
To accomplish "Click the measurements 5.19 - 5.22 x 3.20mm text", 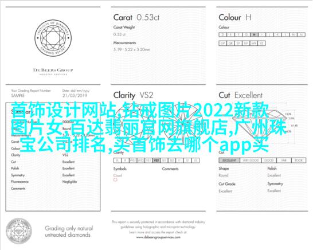I will [132, 49].
